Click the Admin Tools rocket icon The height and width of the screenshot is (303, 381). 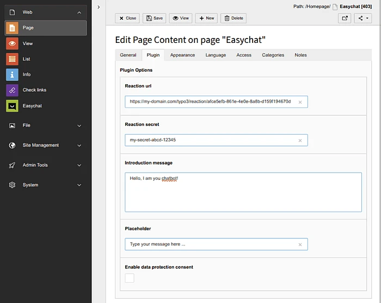[x=12, y=165]
